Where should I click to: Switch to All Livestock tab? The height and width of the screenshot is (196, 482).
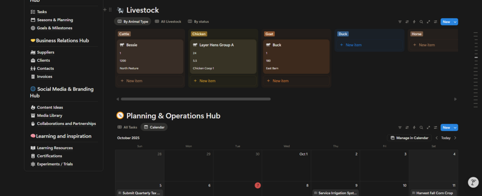[x=168, y=22]
